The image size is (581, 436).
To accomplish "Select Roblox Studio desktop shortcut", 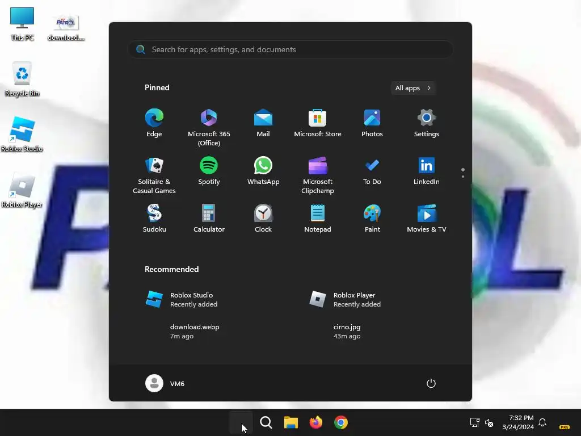I will click(22, 135).
